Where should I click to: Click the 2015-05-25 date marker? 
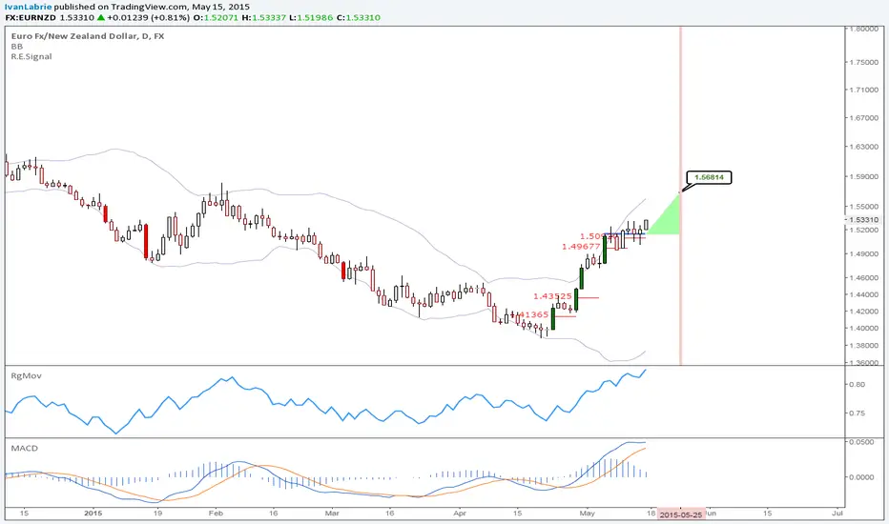pos(681,514)
